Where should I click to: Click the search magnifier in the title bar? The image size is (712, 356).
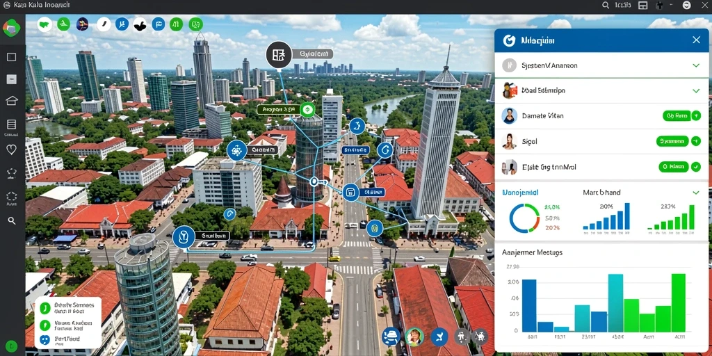[606, 5]
